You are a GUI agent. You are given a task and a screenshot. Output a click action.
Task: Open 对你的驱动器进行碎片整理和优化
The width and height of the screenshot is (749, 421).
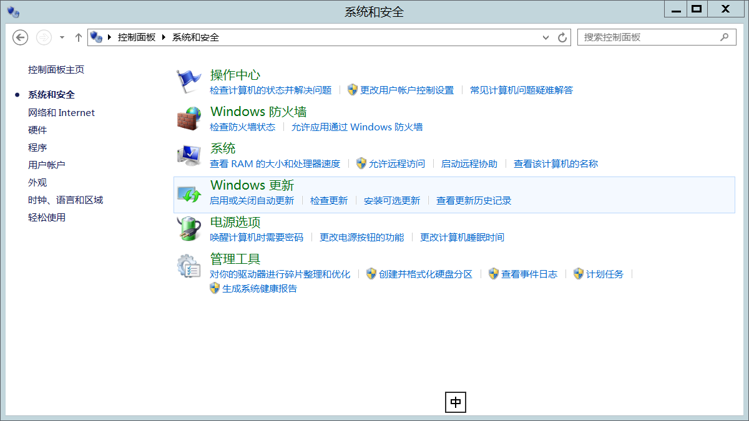click(x=280, y=274)
